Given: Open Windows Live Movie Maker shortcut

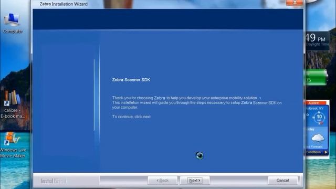Looking at the screenshot, I should click(x=13, y=145).
